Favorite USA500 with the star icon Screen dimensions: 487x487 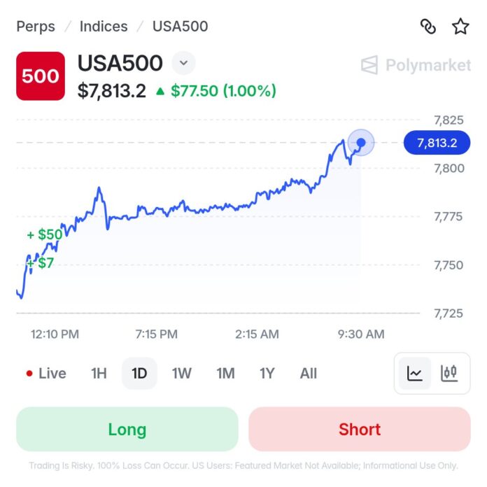[460, 27]
